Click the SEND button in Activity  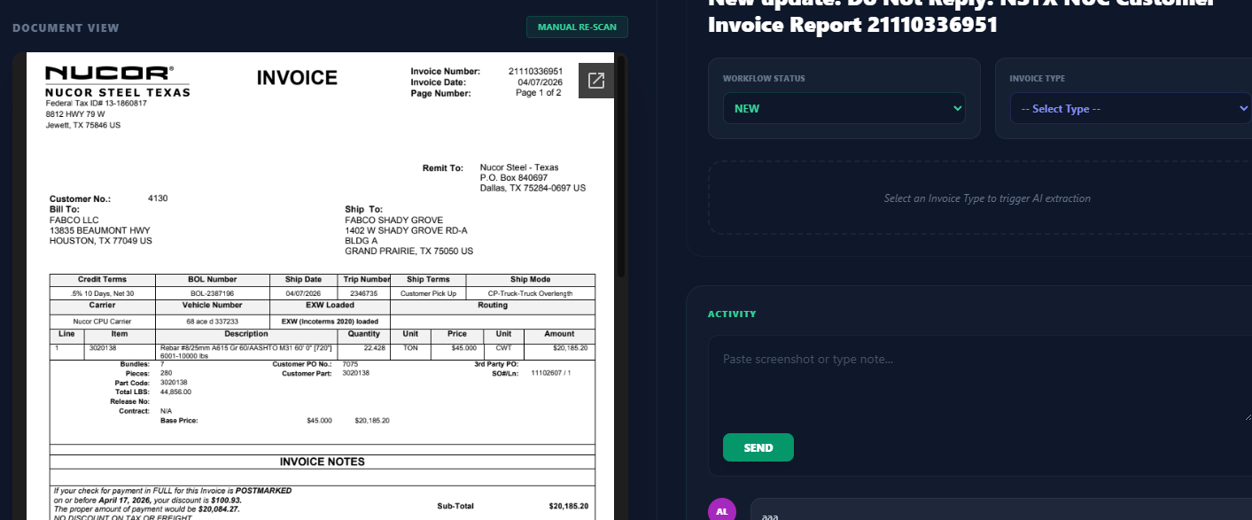point(758,447)
